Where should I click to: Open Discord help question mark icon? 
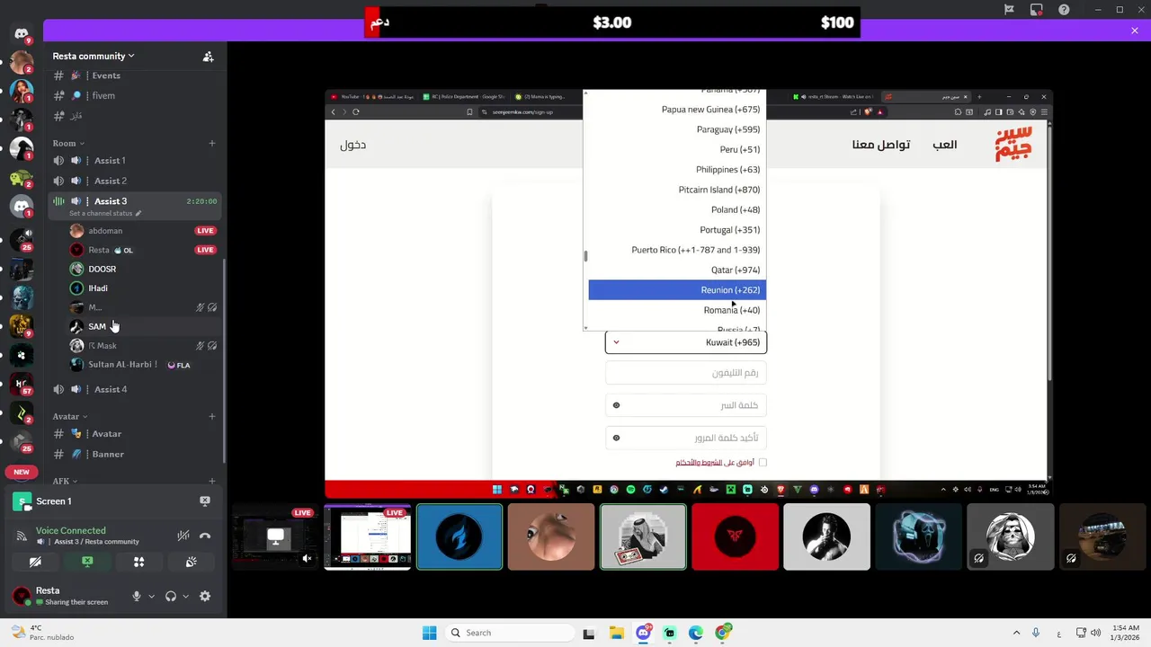[x=1065, y=10]
